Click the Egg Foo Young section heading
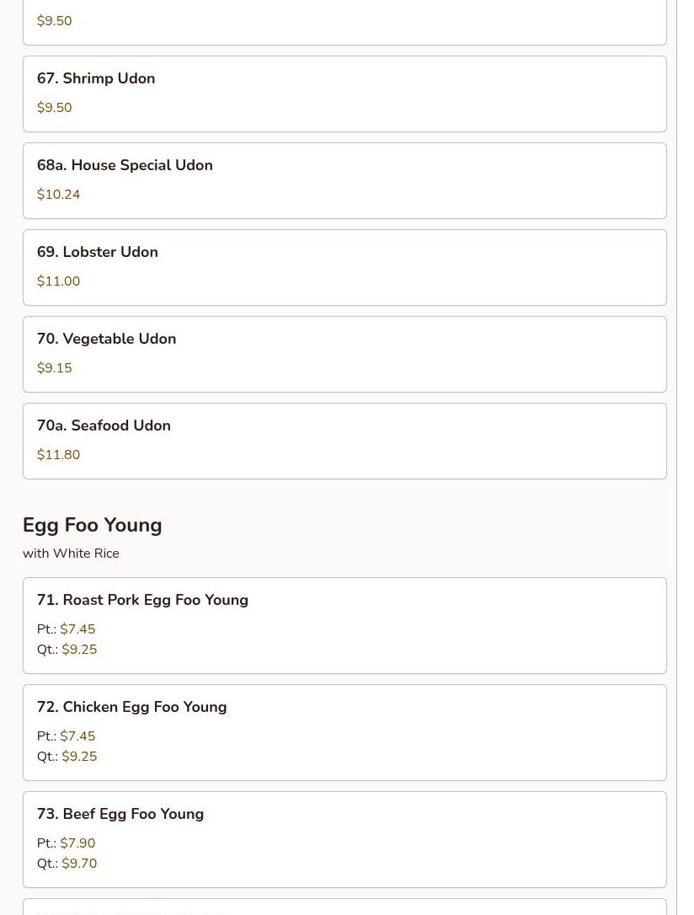Image resolution: width=694 pixels, height=915 pixels. point(93,525)
